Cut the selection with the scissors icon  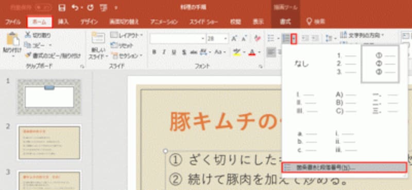(28, 35)
